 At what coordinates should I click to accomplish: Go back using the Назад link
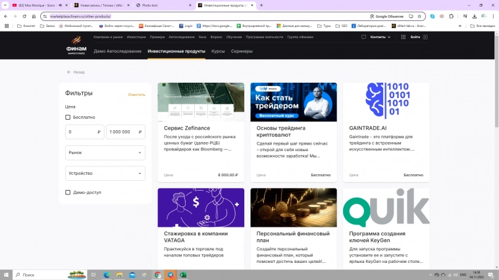(76, 72)
